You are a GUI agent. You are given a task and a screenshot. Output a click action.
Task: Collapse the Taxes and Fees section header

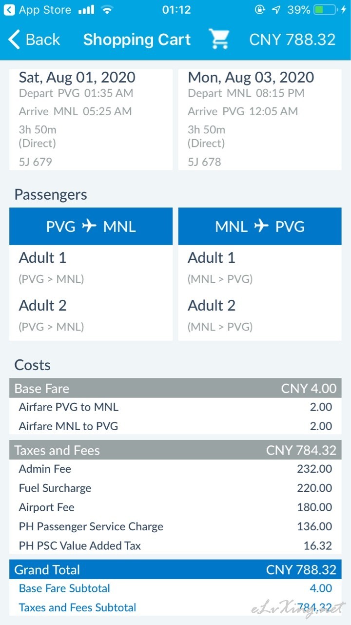pos(175,450)
